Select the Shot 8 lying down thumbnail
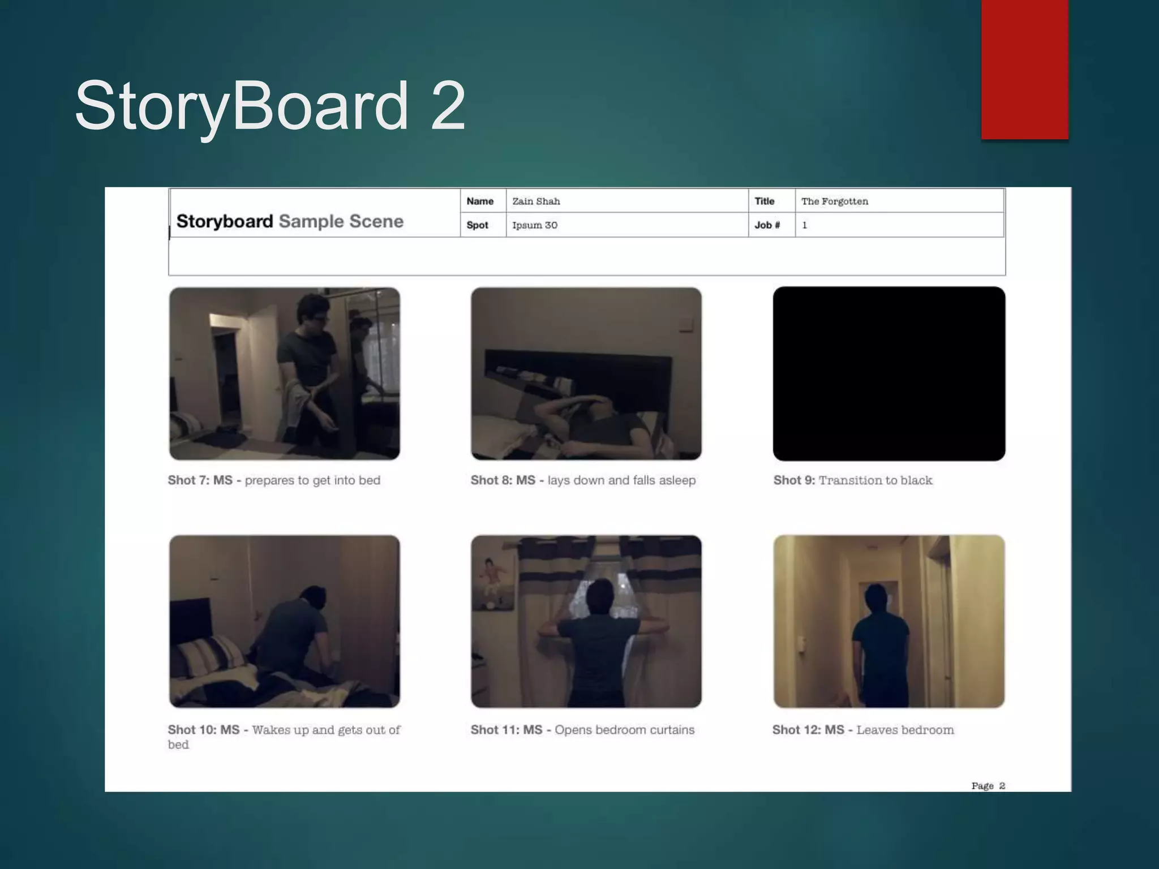This screenshot has height=869, width=1159. tap(586, 373)
